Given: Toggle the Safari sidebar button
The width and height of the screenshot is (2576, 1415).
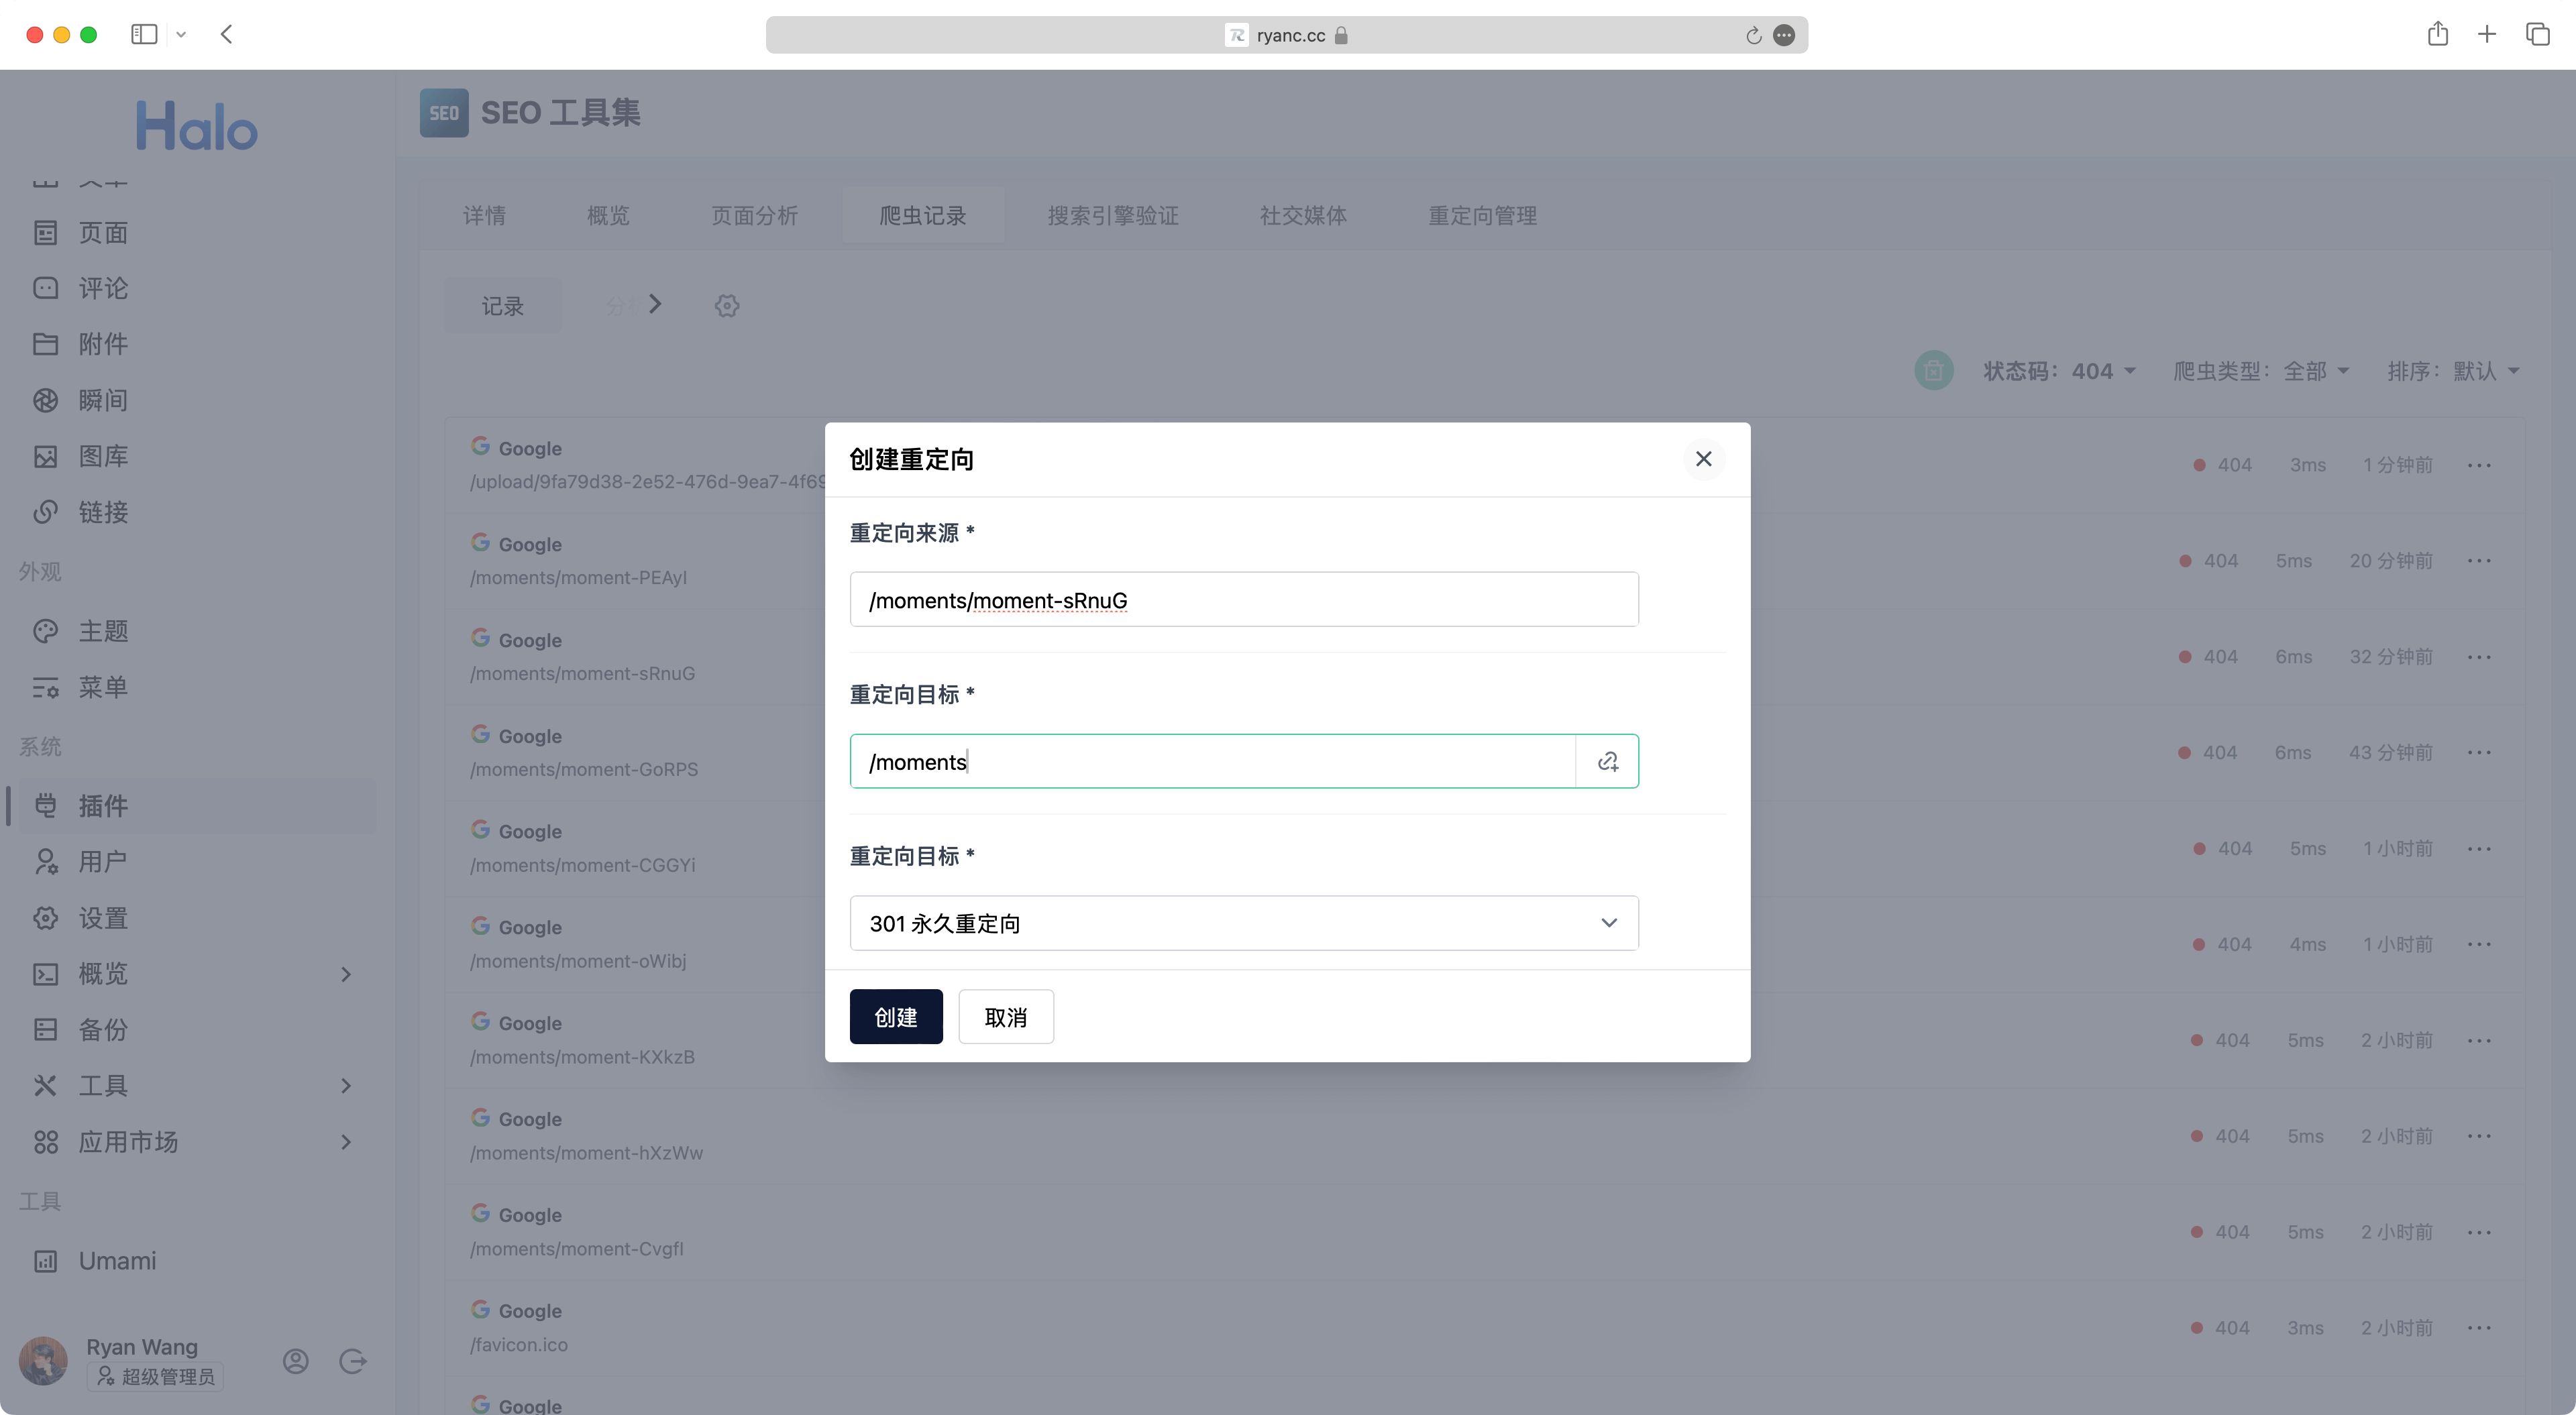Looking at the screenshot, I should coord(144,34).
